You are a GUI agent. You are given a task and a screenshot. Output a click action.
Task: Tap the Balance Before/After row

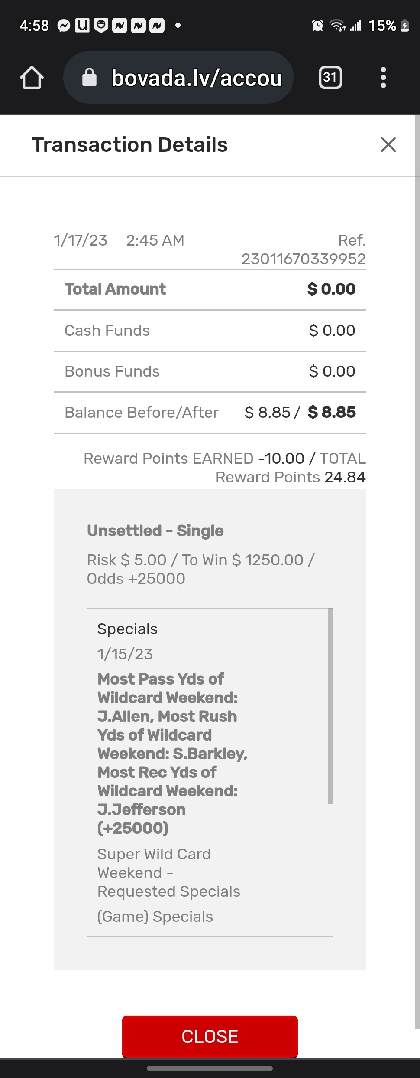coord(210,413)
